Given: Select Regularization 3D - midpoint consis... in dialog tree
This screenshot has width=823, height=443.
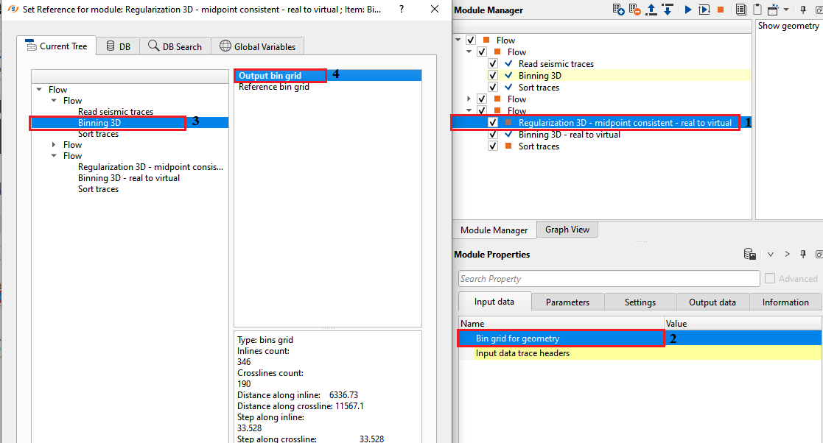Looking at the screenshot, I should pos(150,167).
